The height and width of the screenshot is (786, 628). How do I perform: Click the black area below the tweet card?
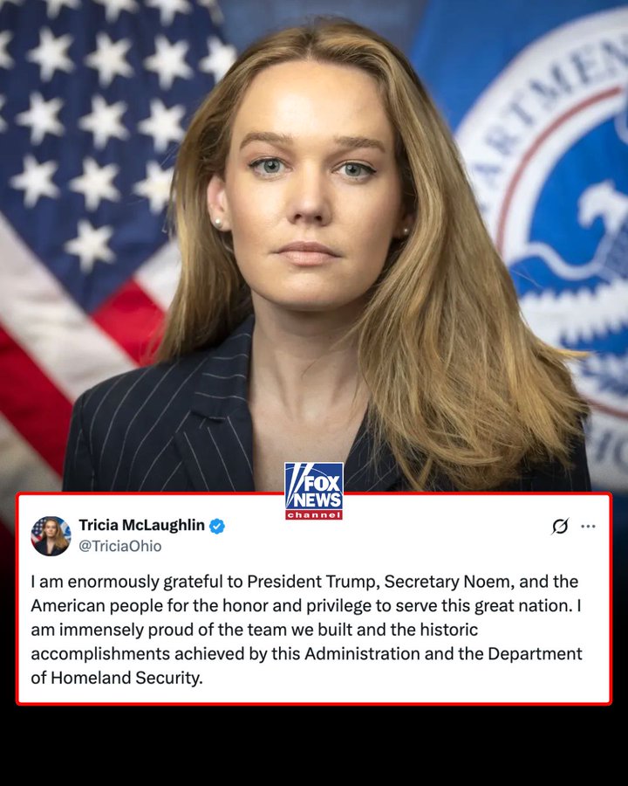click(x=314, y=746)
